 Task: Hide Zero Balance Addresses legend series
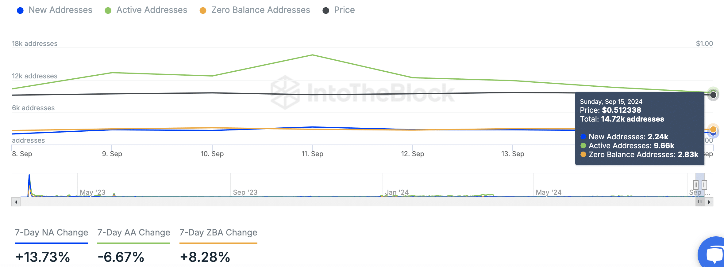point(260,10)
